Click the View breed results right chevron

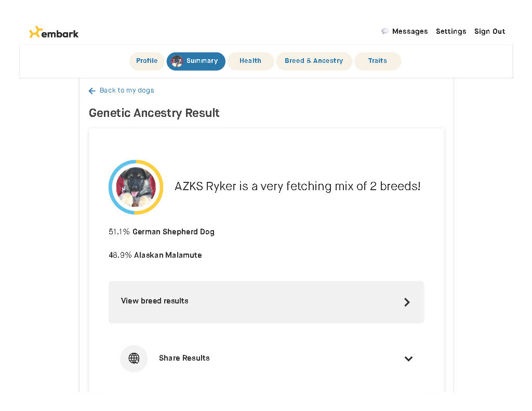coord(407,302)
